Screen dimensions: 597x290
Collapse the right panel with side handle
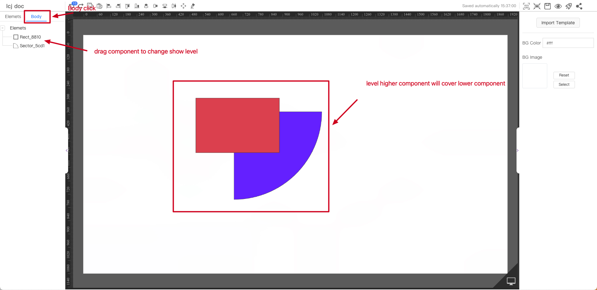click(518, 150)
